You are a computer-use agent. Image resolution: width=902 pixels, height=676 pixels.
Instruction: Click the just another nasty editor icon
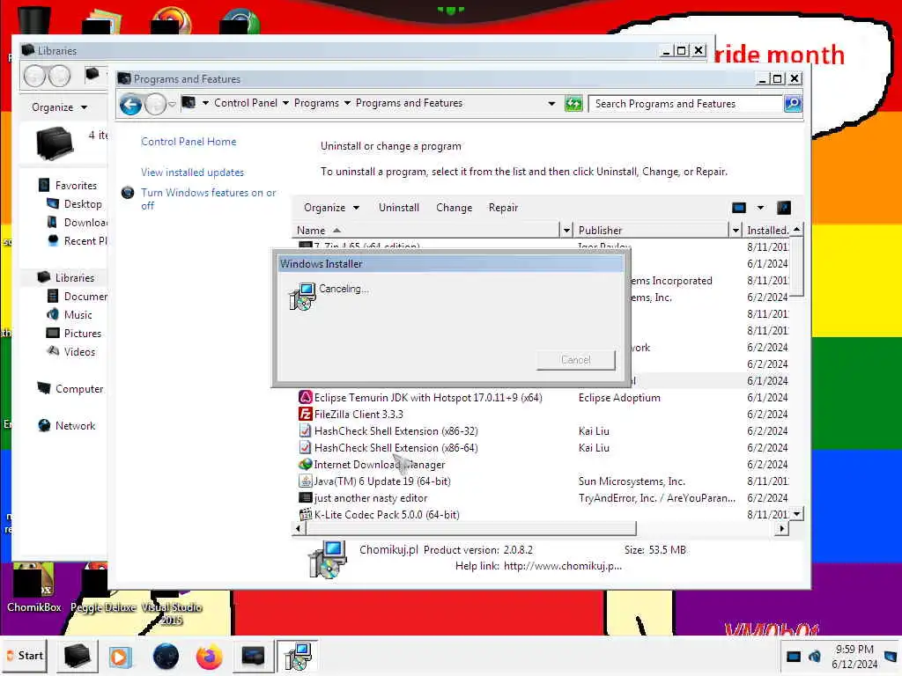click(x=305, y=498)
